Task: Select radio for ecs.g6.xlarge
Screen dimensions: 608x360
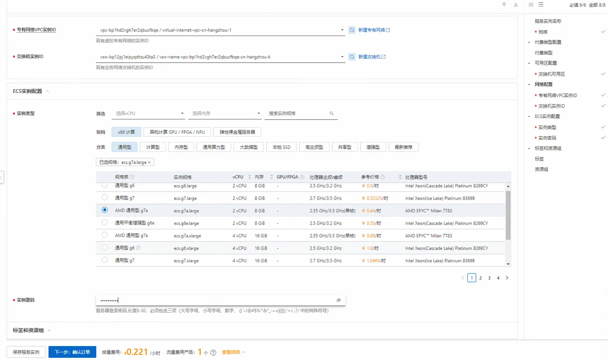Action: click(105, 248)
